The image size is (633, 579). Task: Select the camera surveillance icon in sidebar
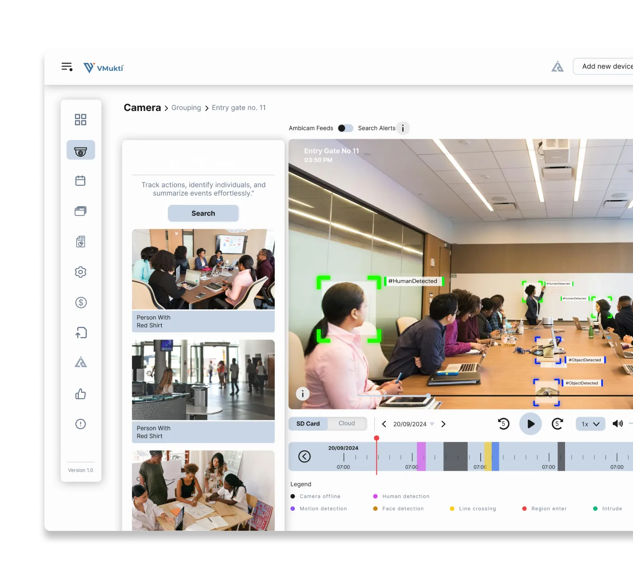[x=80, y=149]
